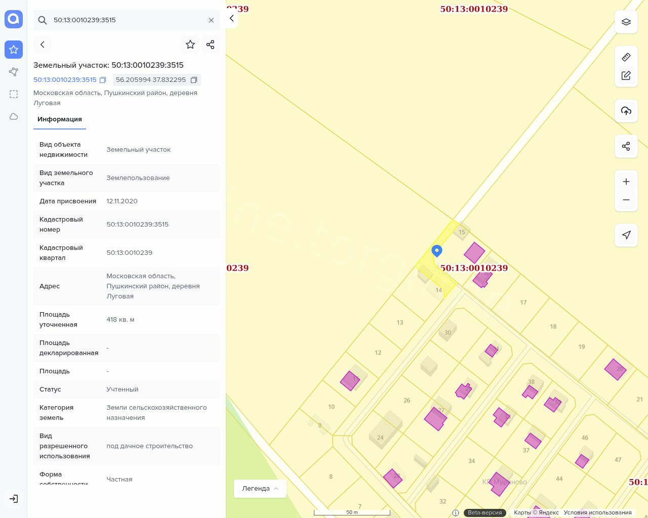Clear the search field

pos(211,20)
